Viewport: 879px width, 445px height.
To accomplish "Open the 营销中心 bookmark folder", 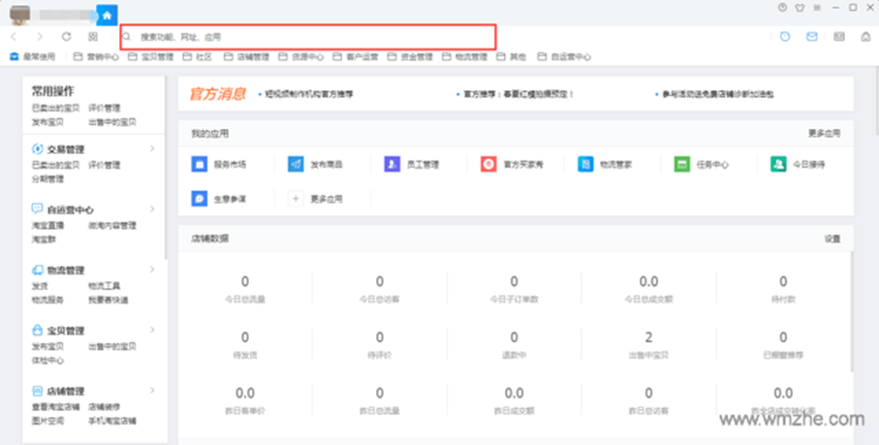I will [x=97, y=57].
